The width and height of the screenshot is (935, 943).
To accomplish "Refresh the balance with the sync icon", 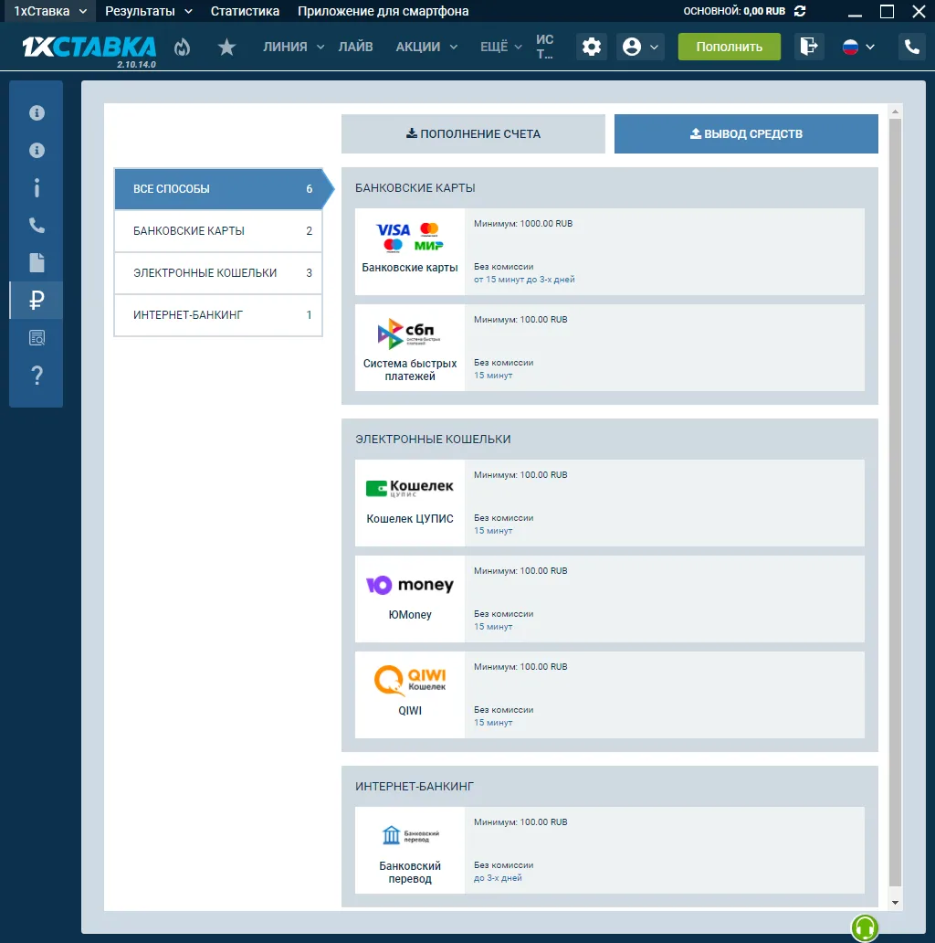I will 801,11.
